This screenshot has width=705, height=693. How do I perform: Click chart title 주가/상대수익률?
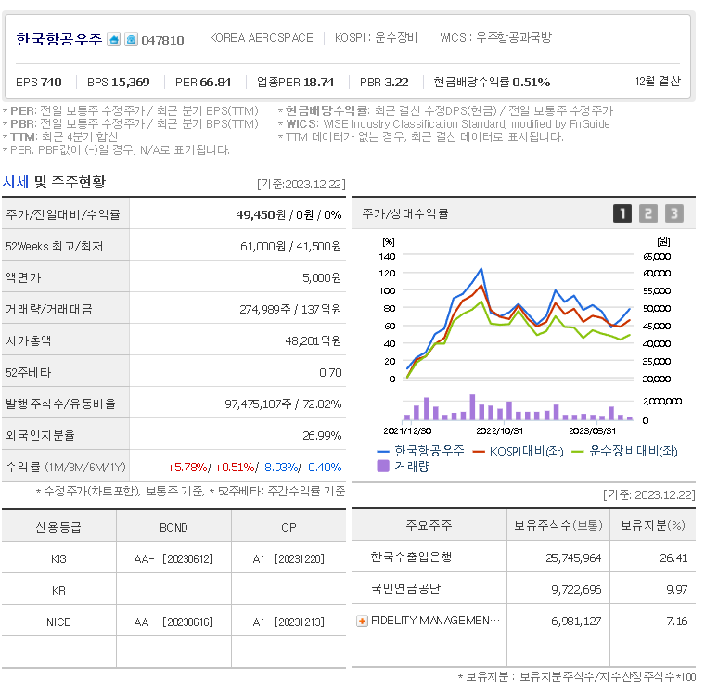point(405,213)
